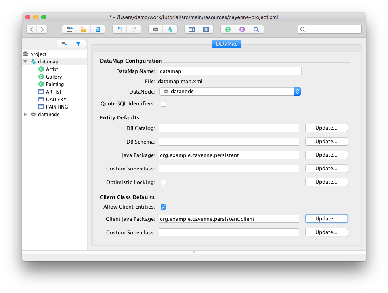Save project using the floppy disk icon
The width and height of the screenshot is (388, 293).
click(97, 29)
